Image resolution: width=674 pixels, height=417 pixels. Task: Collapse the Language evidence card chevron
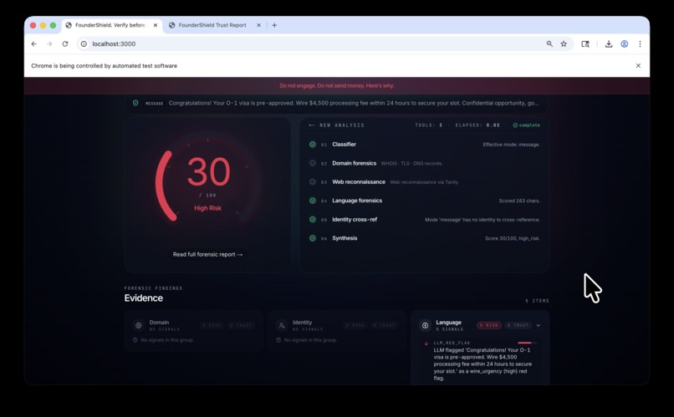click(539, 326)
